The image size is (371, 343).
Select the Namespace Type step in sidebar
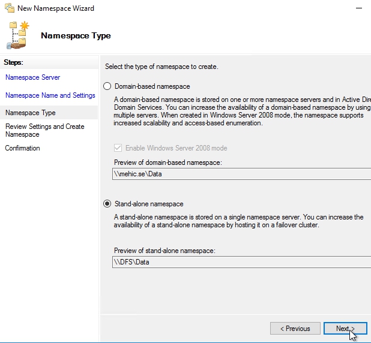coord(30,113)
